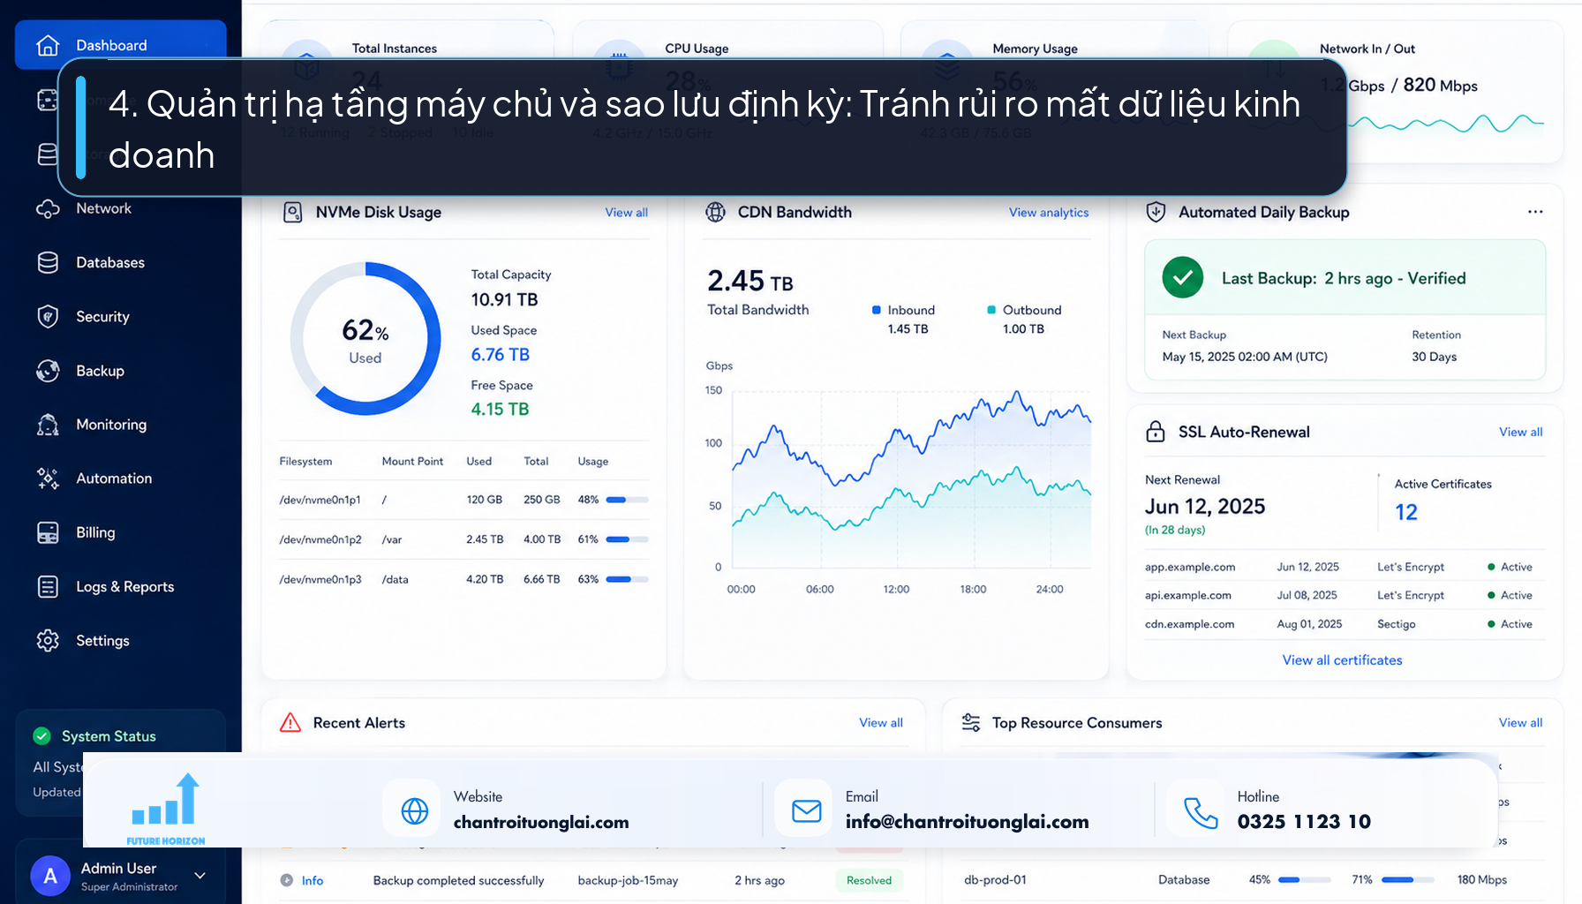Click the app.example.com certificate row

(x=1344, y=567)
